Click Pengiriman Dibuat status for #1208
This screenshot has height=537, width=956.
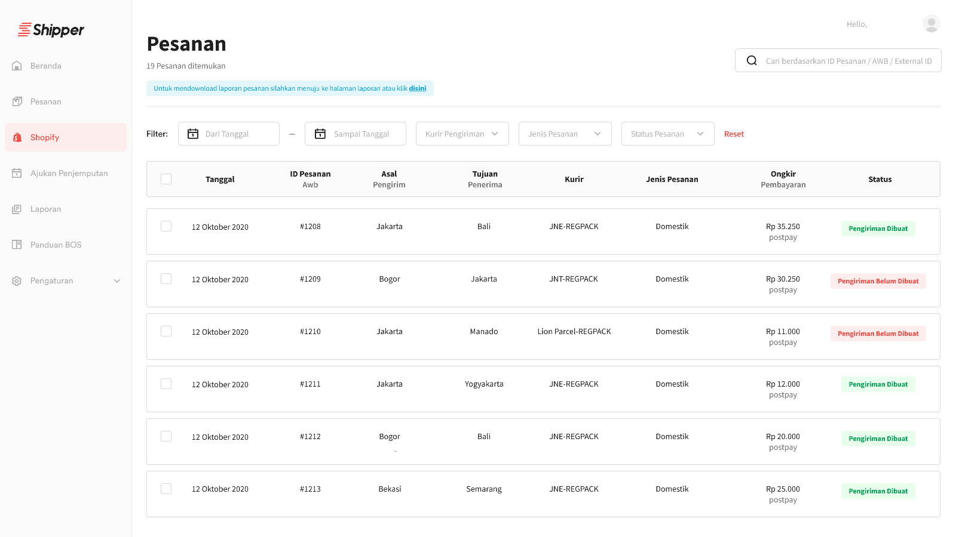coord(878,229)
